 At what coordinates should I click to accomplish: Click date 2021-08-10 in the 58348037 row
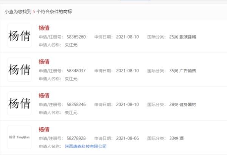click(x=127, y=71)
